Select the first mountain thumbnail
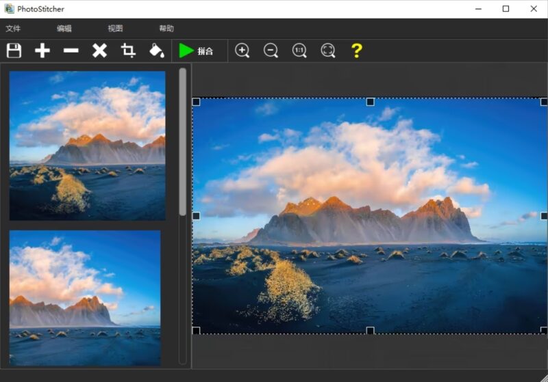This screenshot has width=548, height=382. [88, 146]
